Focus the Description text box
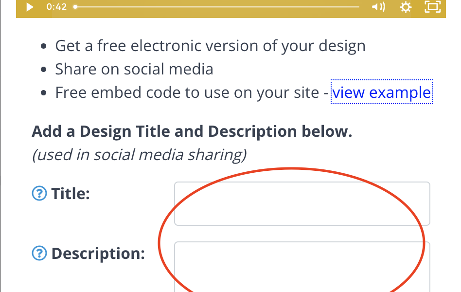Image resolution: width=461 pixels, height=292 pixels. pyautogui.click(x=302, y=267)
